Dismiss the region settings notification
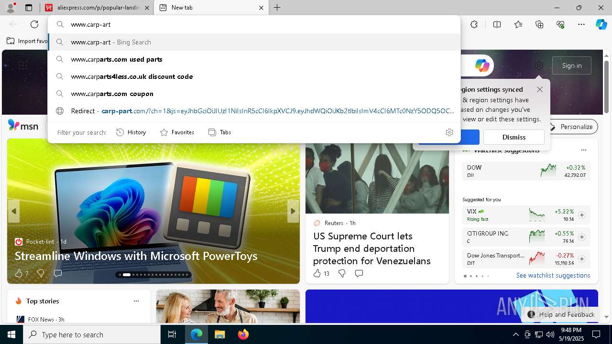Image resolution: width=612 pixels, height=344 pixels. click(x=514, y=137)
